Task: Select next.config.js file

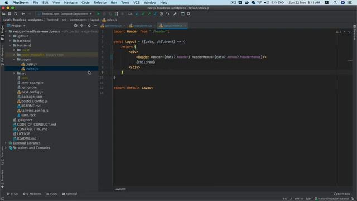Action: coord(32,92)
